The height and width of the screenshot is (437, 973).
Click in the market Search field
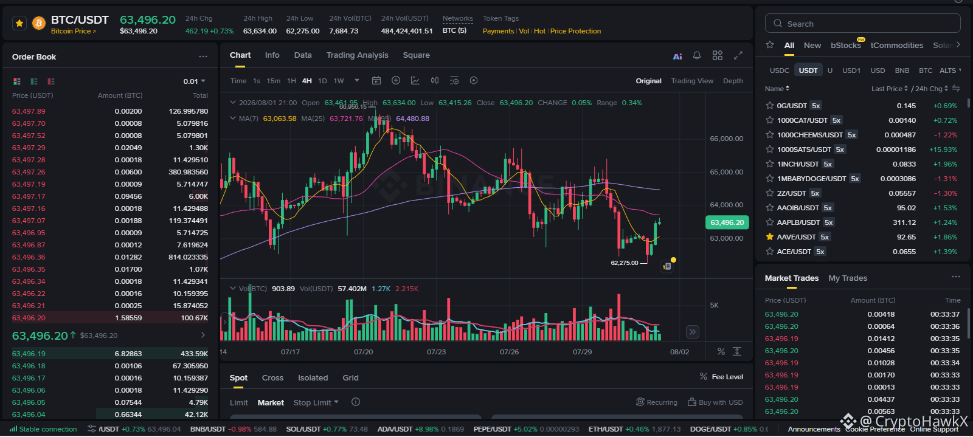tap(862, 24)
